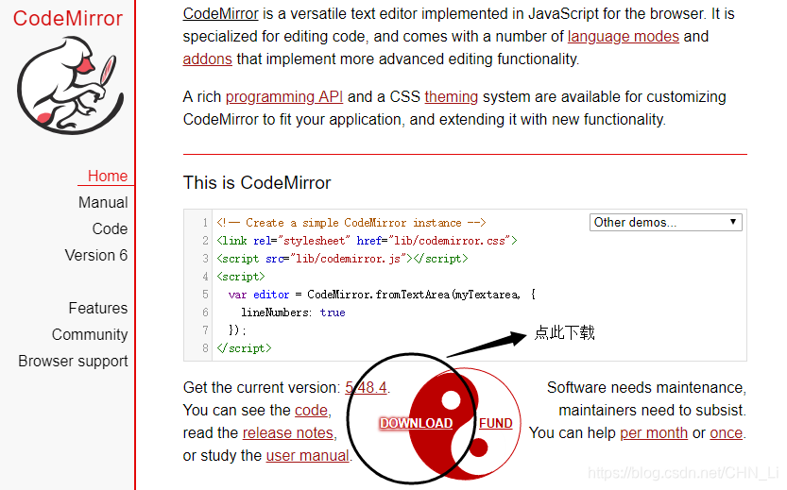This screenshot has height=490, width=787.
Task: Open the addons link
Action: tap(207, 59)
